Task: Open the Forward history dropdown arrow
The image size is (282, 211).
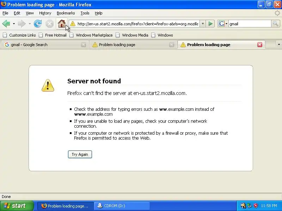Action: point(30,24)
